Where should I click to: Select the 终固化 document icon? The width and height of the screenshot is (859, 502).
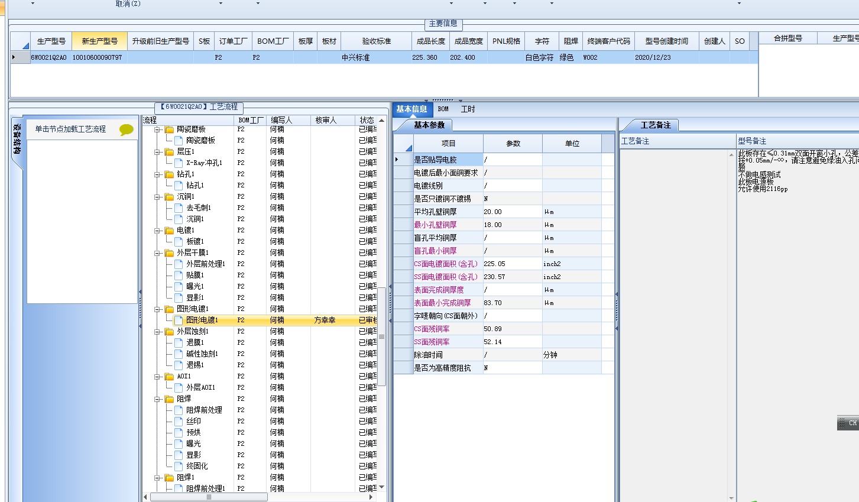[x=179, y=466]
